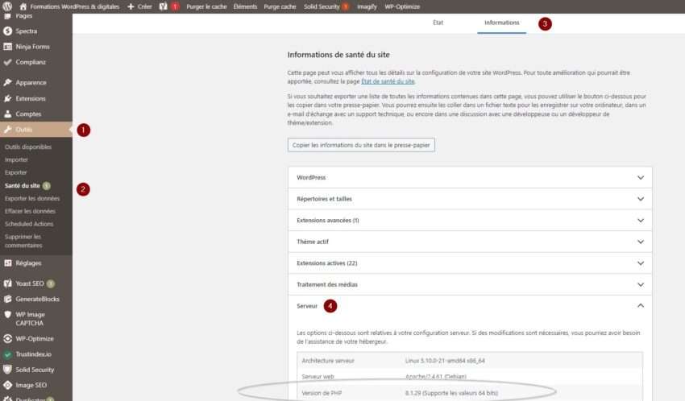This screenshot has width=685, height=401.
Task: Expand the Répertoires et tailles section
Action: click(x=470, y=199)
